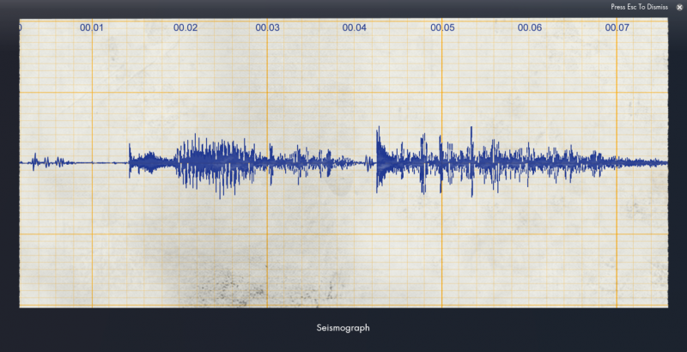Click the 00.02 time label
This screenshot has height=352, width=687.
(x=185, y=27)
